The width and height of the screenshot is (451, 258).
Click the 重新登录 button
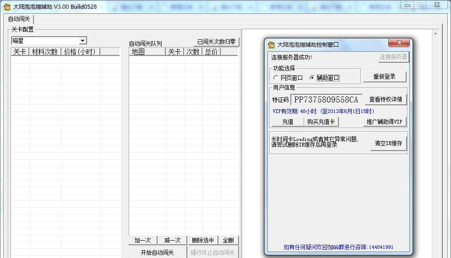(x=385, y=77)
